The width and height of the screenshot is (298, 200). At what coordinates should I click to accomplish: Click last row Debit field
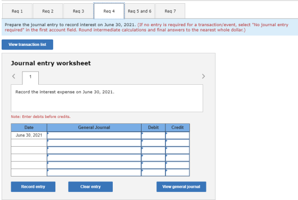[153, 173]
